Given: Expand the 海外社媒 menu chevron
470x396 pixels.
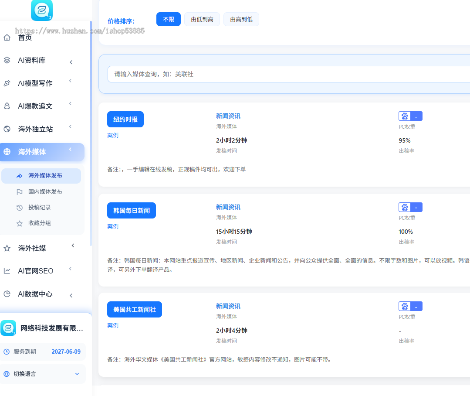Looking at the screenshot, I should tap(73, 246).
